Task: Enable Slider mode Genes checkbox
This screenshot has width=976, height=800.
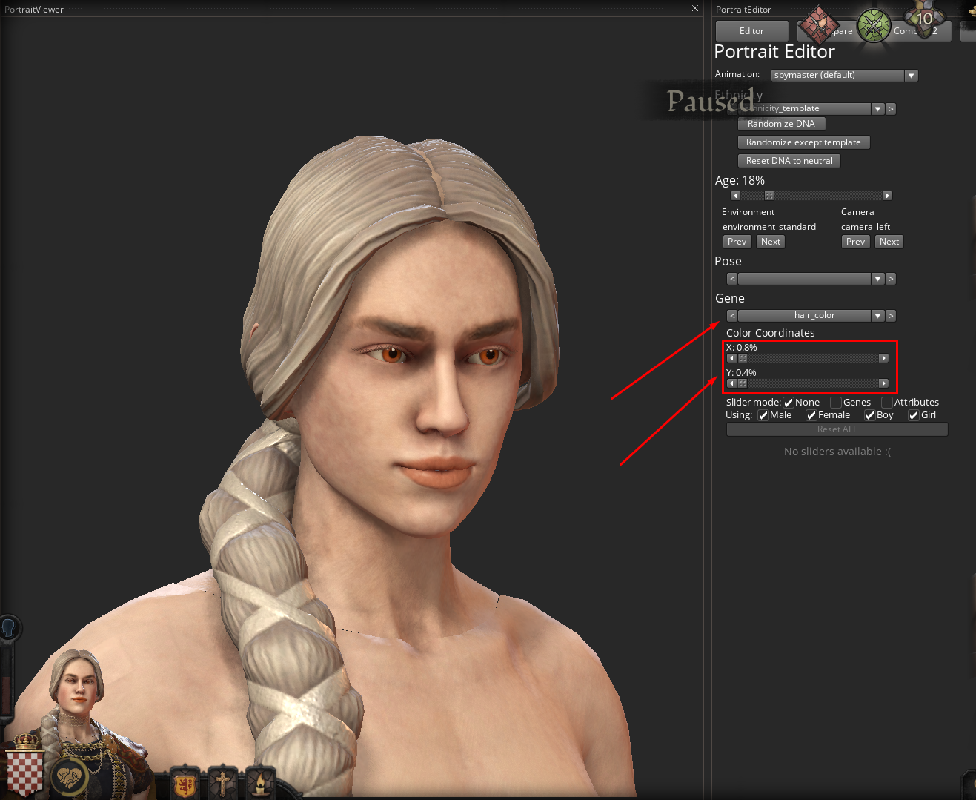Action: click(836, 403)
